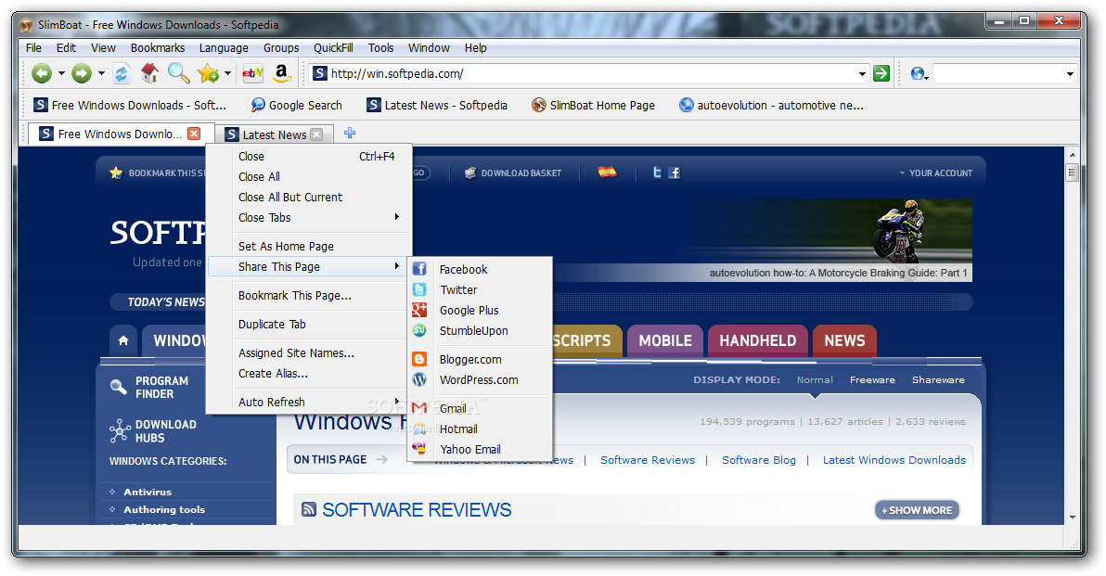Choose Set As Home Page
This screenshot has height=576, width=1106.
(309, 246)
